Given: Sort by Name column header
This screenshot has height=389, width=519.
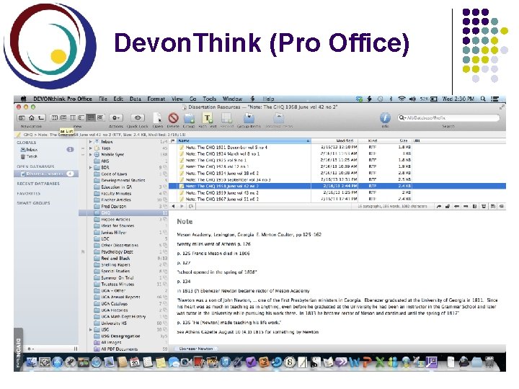Looking at the screenshot, I should [x=244, y=140].
